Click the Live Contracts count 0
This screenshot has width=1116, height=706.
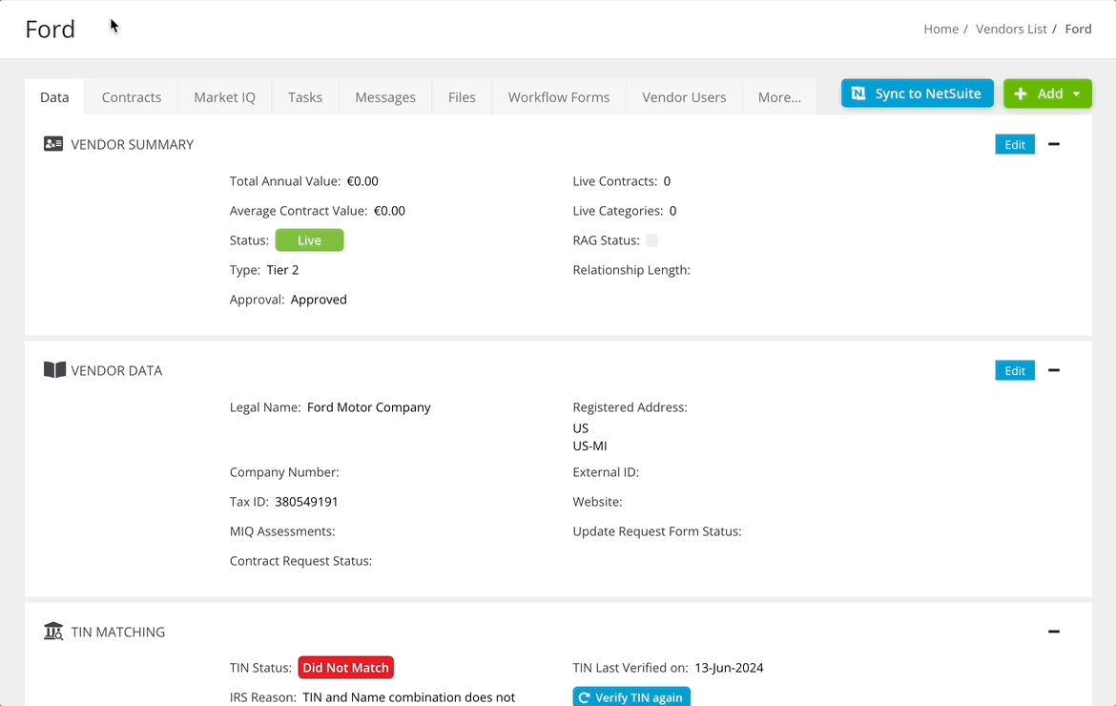667,181
